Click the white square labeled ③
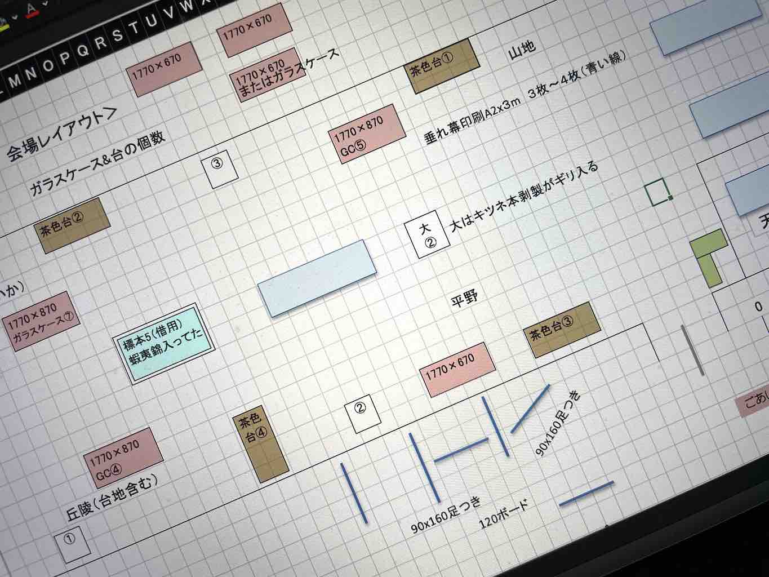The height and width of the screenshot is (577, 769). click(x=220, y=168)
